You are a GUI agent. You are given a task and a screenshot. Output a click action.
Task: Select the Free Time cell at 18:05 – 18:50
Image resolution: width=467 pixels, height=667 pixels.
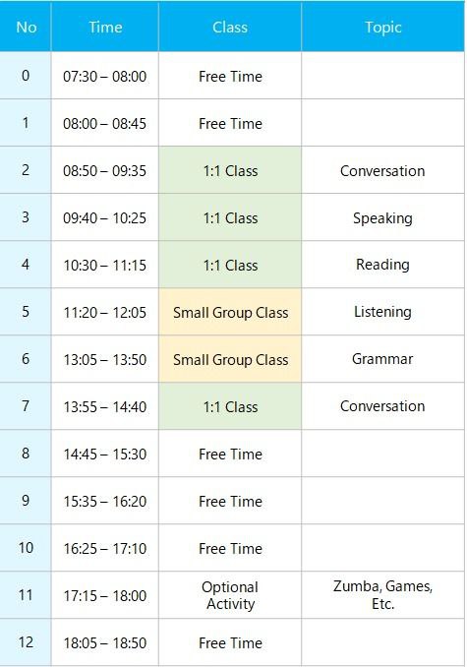pyautogui.click(x=230, y=642)
